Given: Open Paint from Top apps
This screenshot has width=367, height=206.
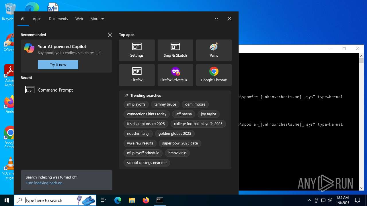Looking at the screenshot, I should pyautogui.click(x=214, y=50).
